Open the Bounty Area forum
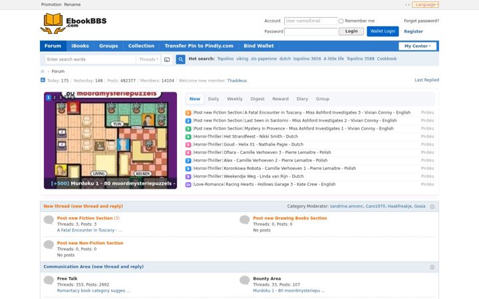Screen dimensions: 479x299 [x=267, y=278]
